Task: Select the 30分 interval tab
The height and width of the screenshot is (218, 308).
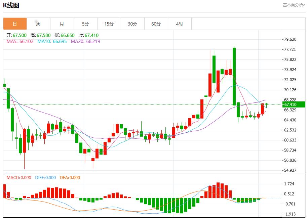Action: 132,24
